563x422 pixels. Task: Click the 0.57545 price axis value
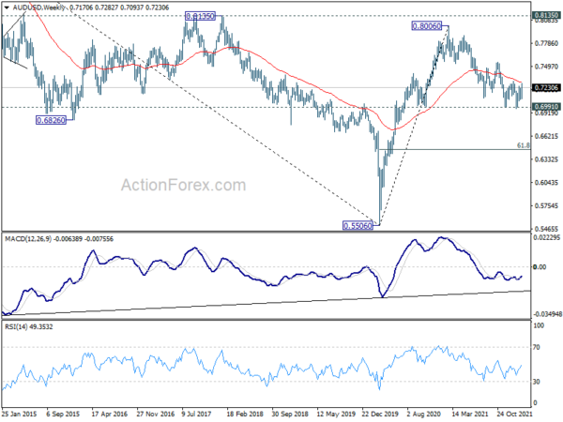pyautogui.click(x=546, y=205)
